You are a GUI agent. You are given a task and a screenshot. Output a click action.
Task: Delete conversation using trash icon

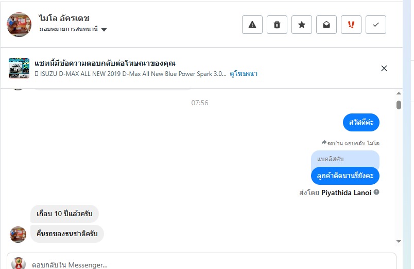pyautogui.click(x=277, y=25)
